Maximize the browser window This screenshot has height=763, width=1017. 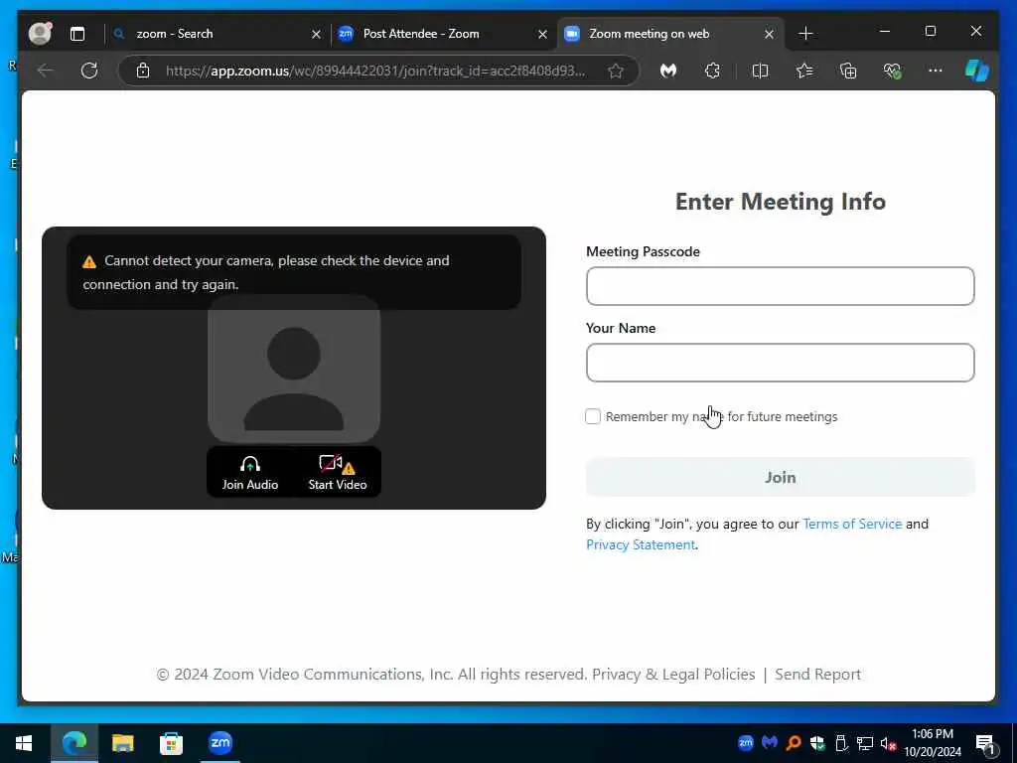click(930, 31)
